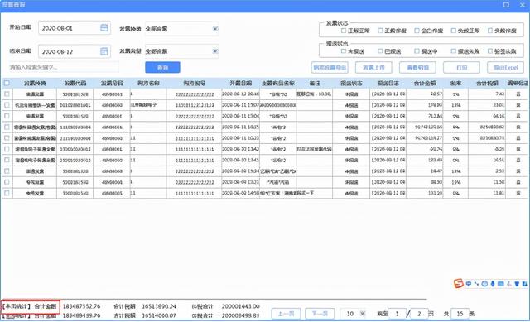Go to next page with 下一页
Screen dimensions: 530x322
point(320,314)
